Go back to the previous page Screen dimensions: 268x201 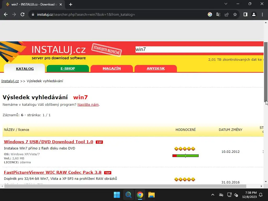[6, 15]
